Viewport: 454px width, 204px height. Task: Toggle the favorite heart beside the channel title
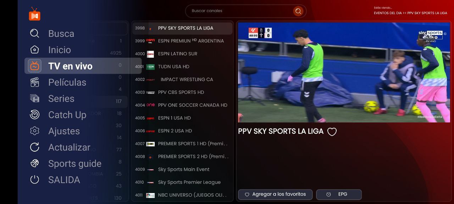(x=332, y=132)
